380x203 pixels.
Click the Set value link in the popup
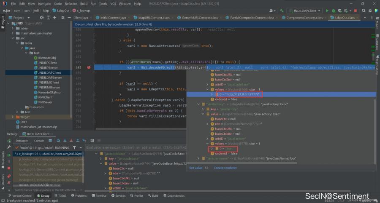(195, 168)
